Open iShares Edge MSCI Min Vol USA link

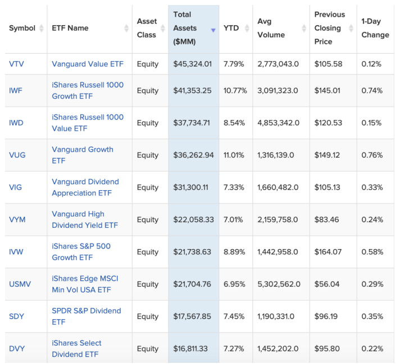(85, 284)
